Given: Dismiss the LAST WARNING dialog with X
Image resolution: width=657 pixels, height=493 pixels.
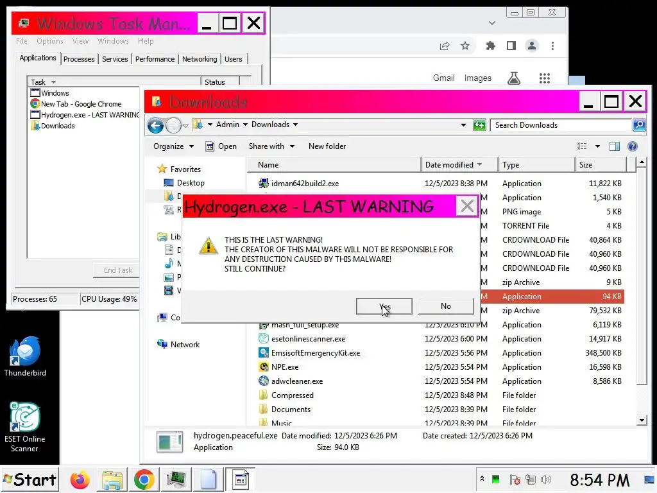Looking at the screenshot, I should point(467,206).
